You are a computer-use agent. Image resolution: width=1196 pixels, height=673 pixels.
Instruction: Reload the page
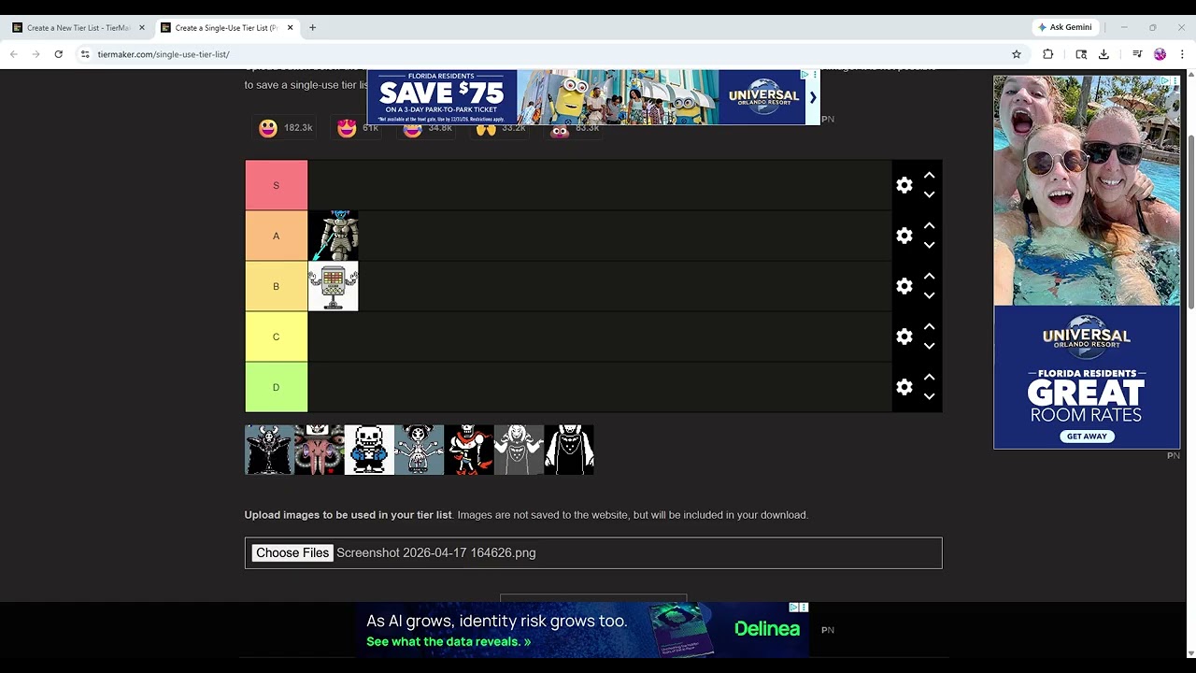pos(58,54)
